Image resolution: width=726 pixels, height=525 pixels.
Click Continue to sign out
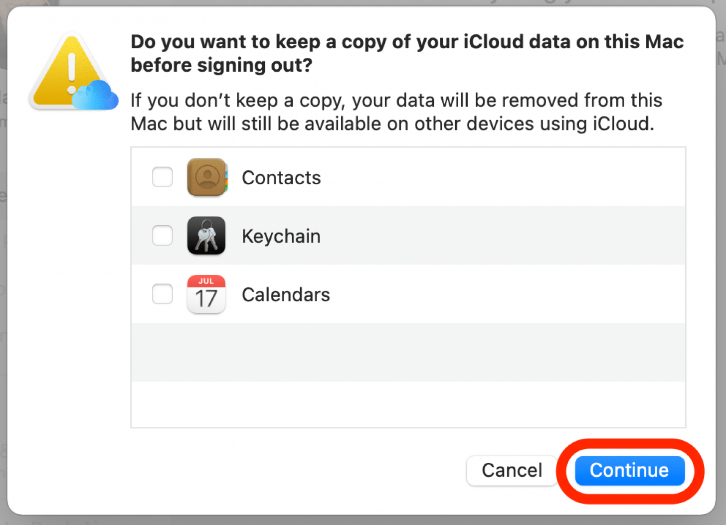click(629, 470)
